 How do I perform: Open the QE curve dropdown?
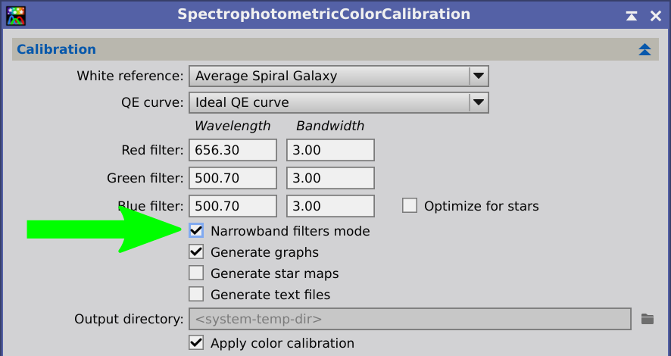[x=339, y=103]
